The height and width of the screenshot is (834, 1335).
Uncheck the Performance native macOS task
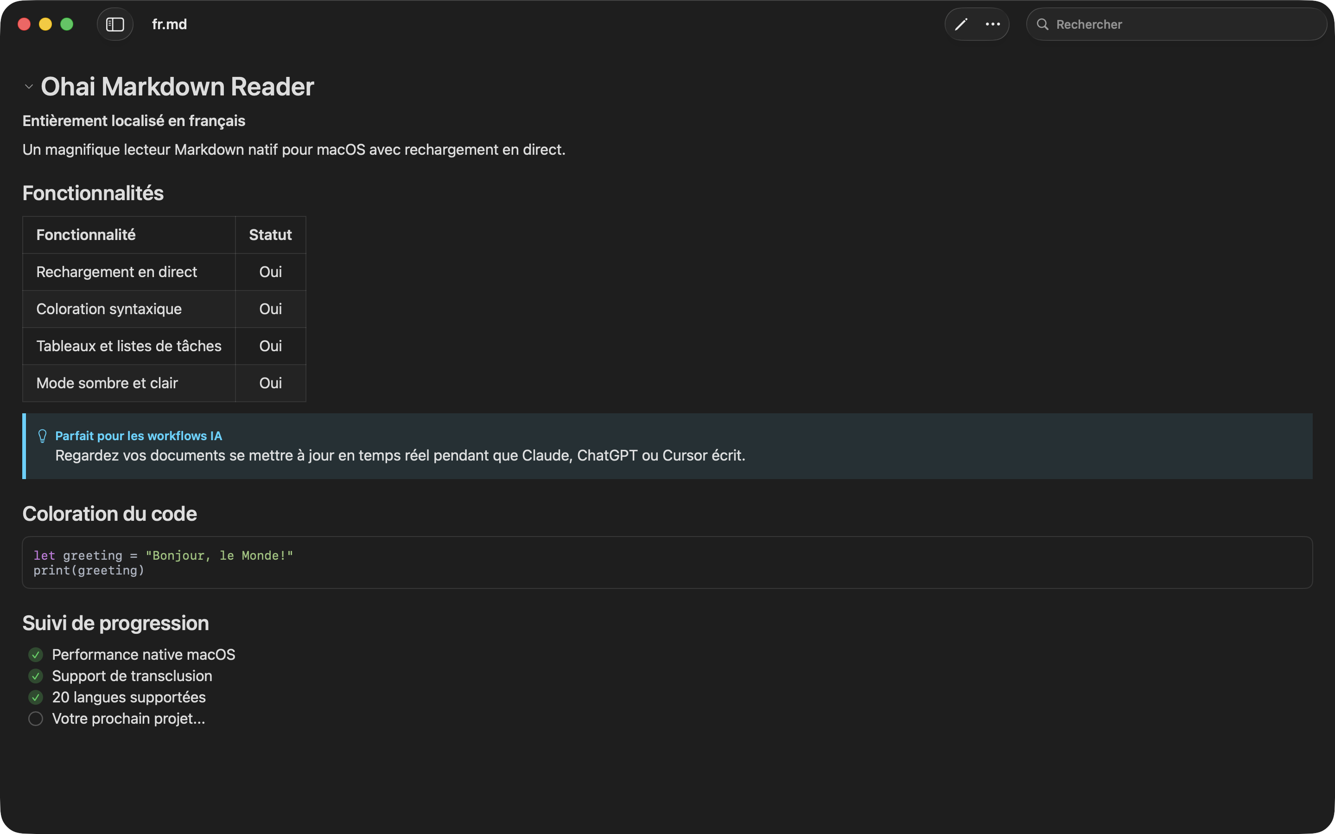tap(36, 655)
